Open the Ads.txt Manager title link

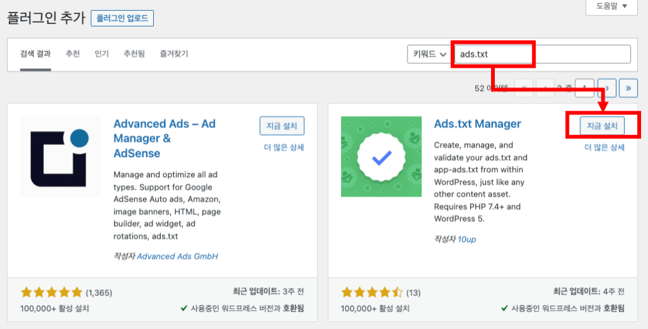[477, 123]
